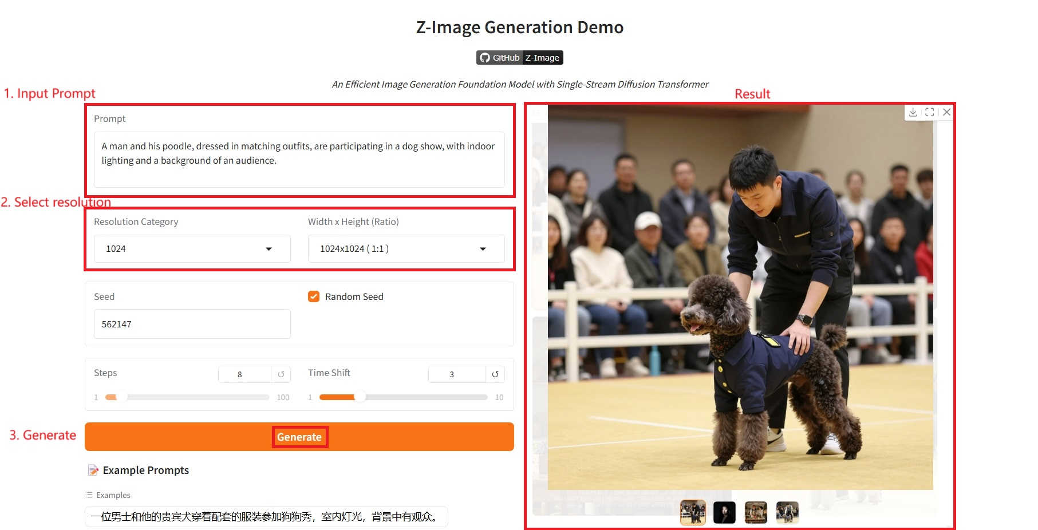Click the Time Shift slider handle

click(360, 397)
